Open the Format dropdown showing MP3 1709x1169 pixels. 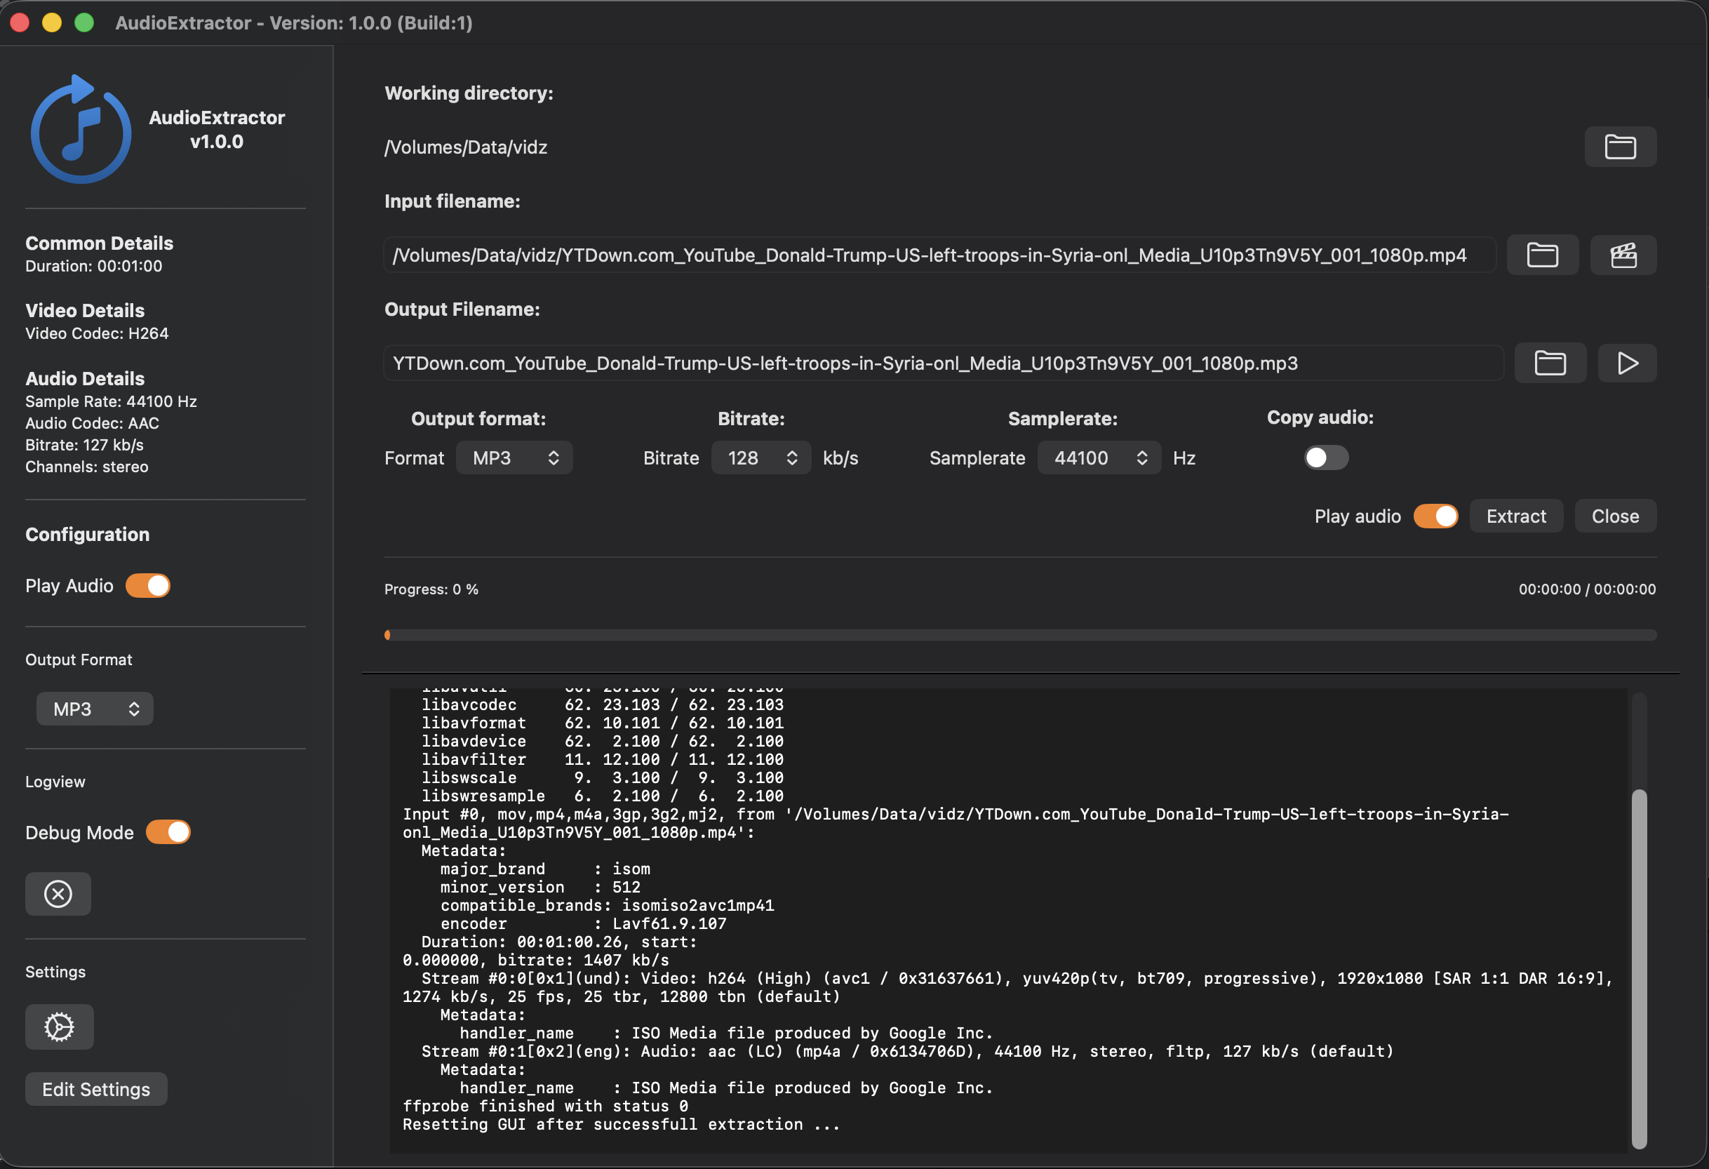click(x=514, y=457)
